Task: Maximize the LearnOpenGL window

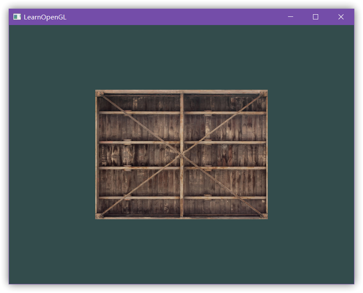Action: coord(316,17)
